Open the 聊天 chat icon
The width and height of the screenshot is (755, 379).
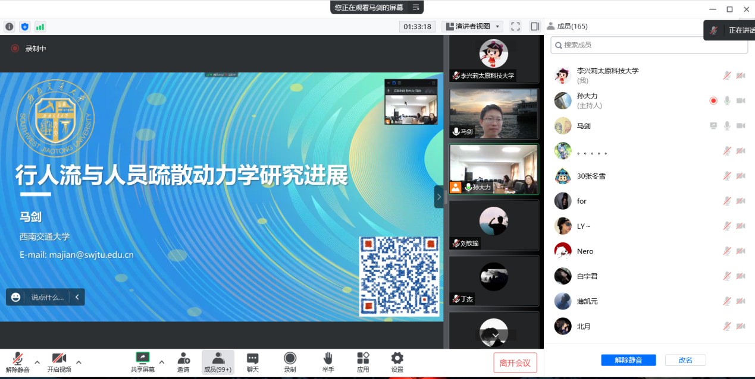point(253,358)
